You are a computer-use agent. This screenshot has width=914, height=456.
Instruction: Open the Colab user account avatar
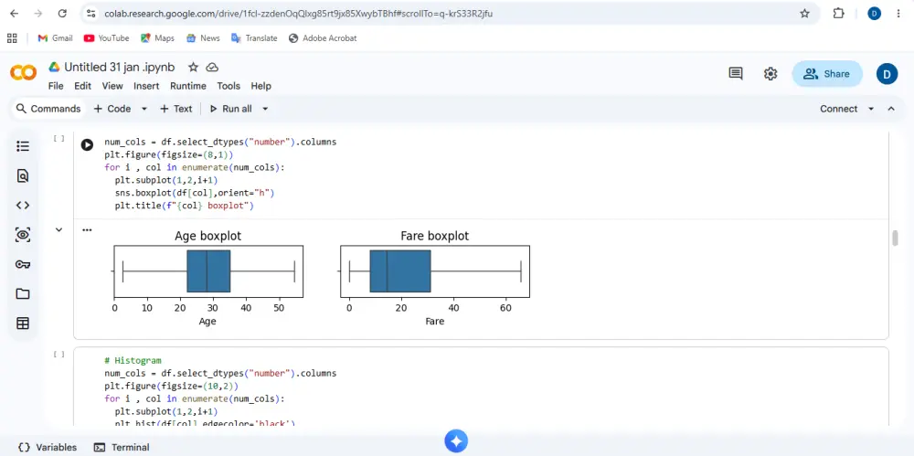tap(887, 73)
